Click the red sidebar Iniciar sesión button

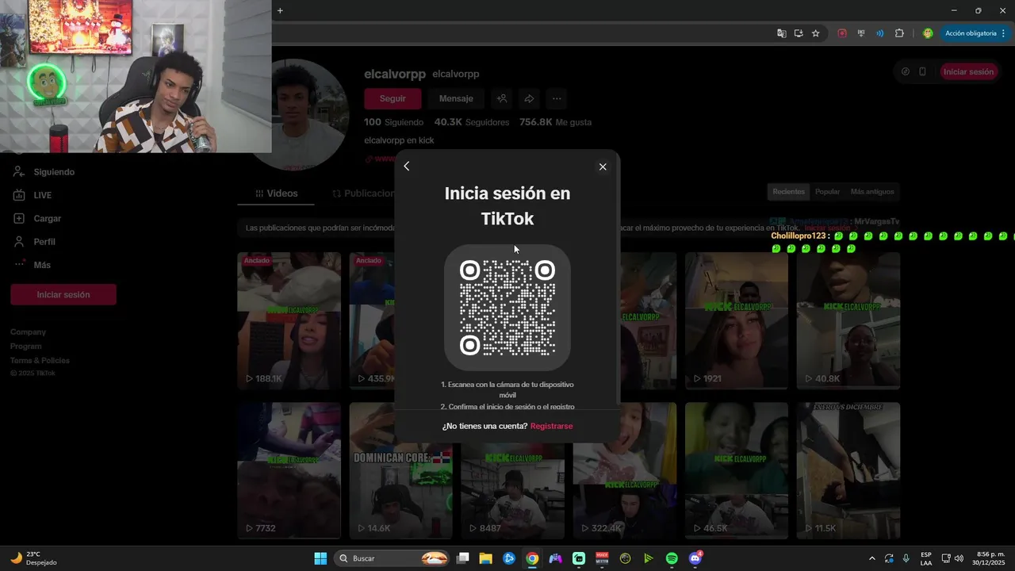tap(63, 294)
